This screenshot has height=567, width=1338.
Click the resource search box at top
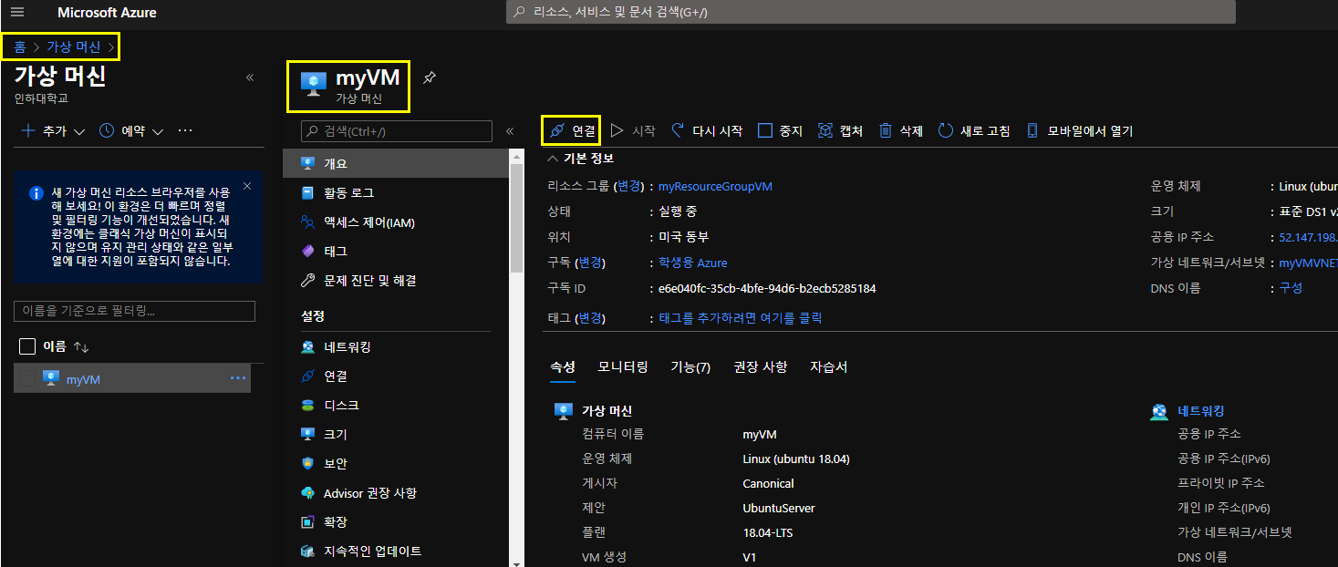coord(872,13)
